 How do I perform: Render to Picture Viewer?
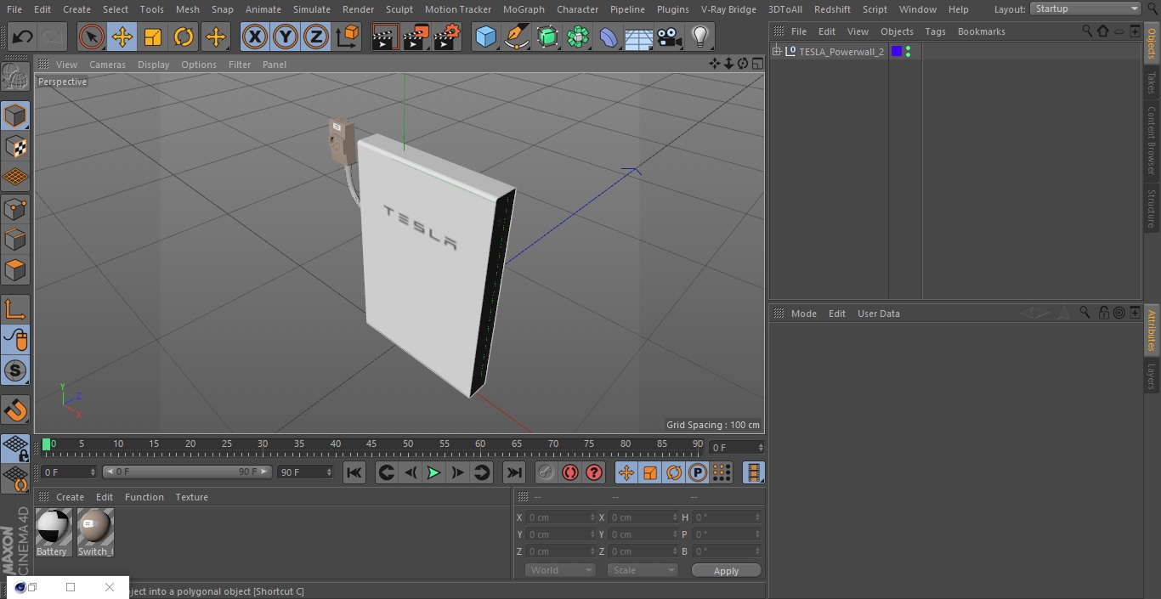pyautogui.click(x=416, y=37)
